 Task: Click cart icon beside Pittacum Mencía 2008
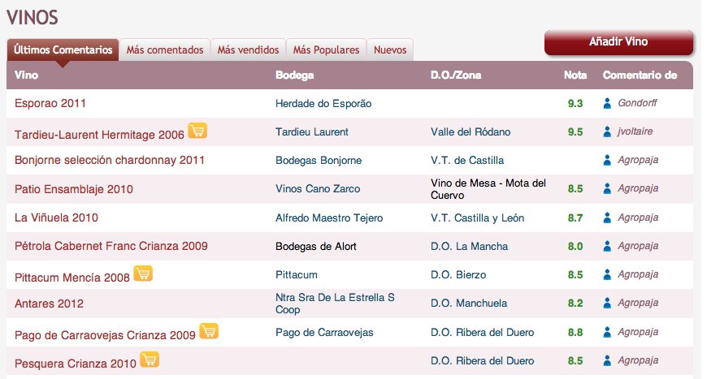pyautogui.click(x=143, y=273)
